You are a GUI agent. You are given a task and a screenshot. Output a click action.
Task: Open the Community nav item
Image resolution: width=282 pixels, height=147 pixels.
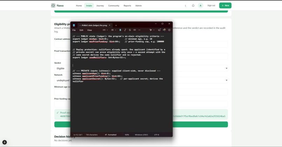coord(114,6)
